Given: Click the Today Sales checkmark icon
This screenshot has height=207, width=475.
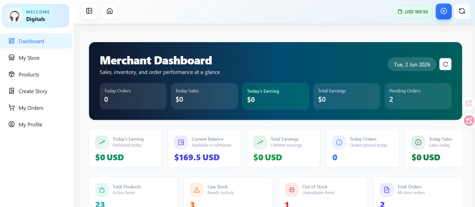Looking at the screenshot, I should click(x=418, y=142).
